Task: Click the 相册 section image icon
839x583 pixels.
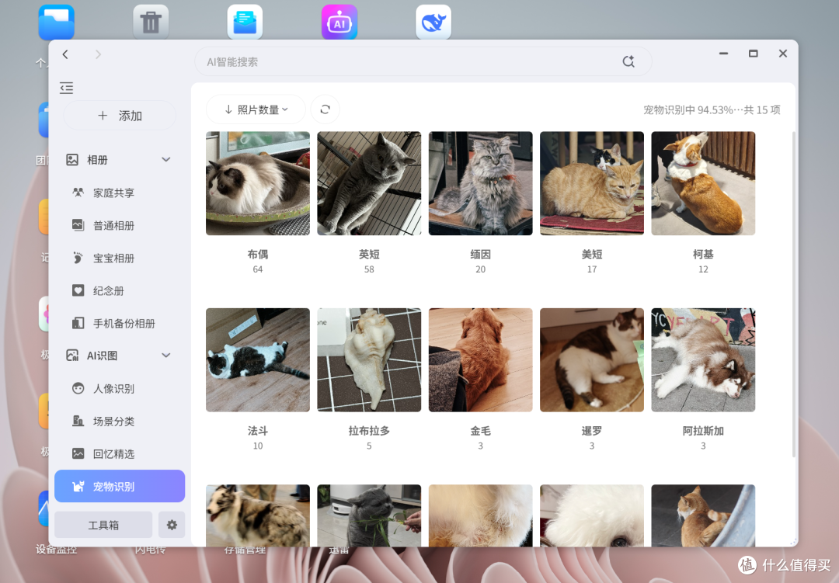Action: [x=72, y=159]
